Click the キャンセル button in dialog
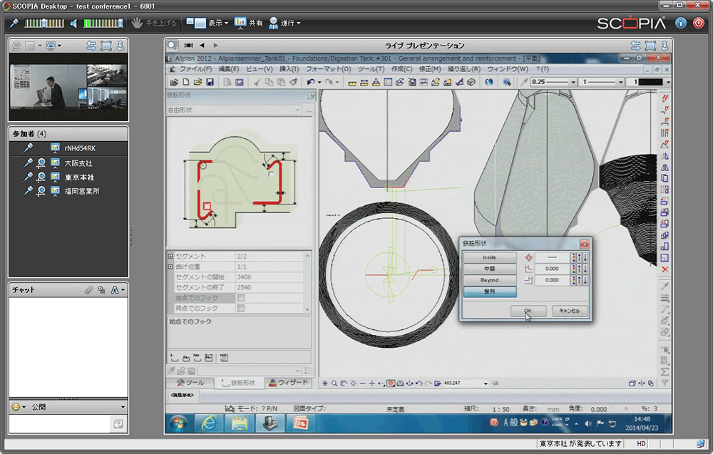 coord(570,311)
